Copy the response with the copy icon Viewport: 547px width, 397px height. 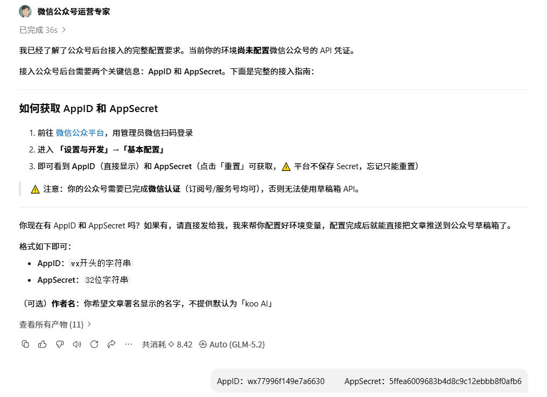pos(25,344)
